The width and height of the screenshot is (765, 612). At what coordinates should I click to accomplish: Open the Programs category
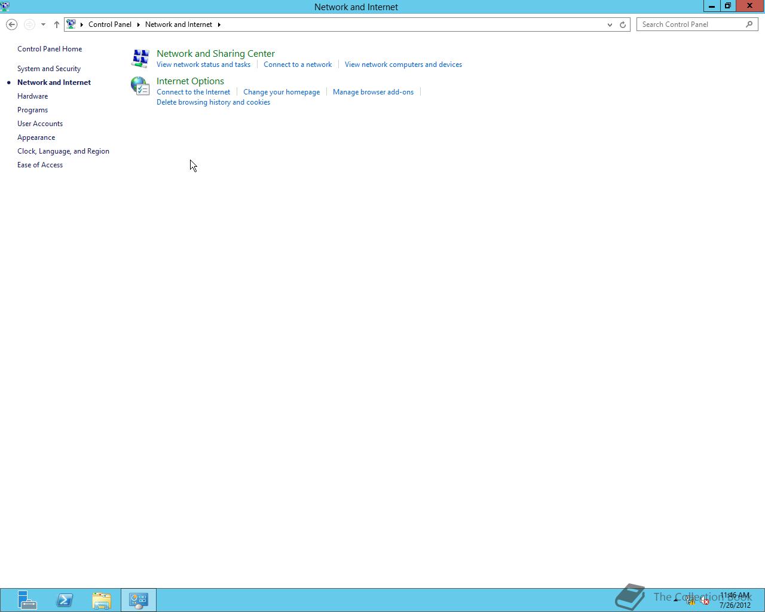(x=32, y=110)
